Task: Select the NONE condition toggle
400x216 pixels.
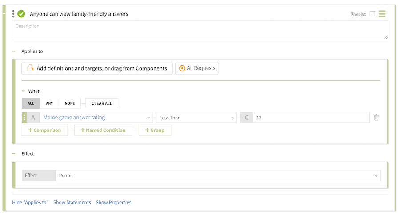Action: click(x=70, y=103)
